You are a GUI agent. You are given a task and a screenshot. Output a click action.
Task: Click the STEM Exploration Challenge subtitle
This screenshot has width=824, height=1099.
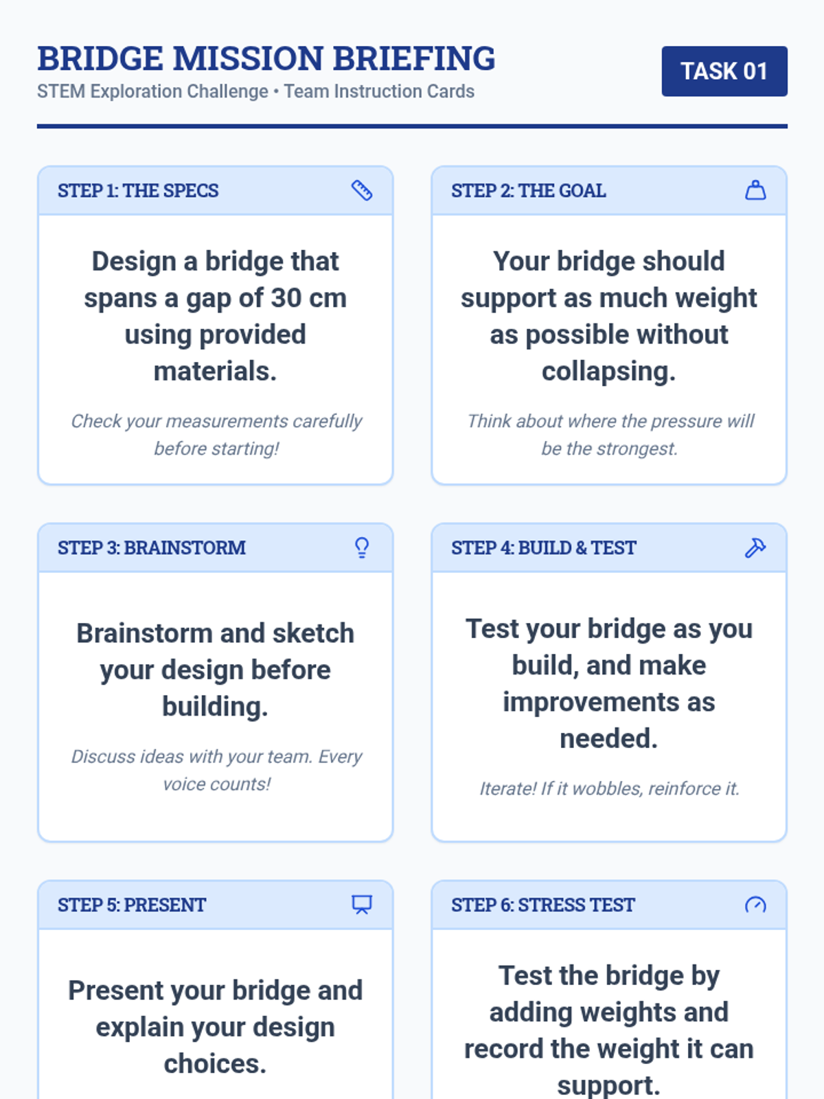click(x=255, y=91)
